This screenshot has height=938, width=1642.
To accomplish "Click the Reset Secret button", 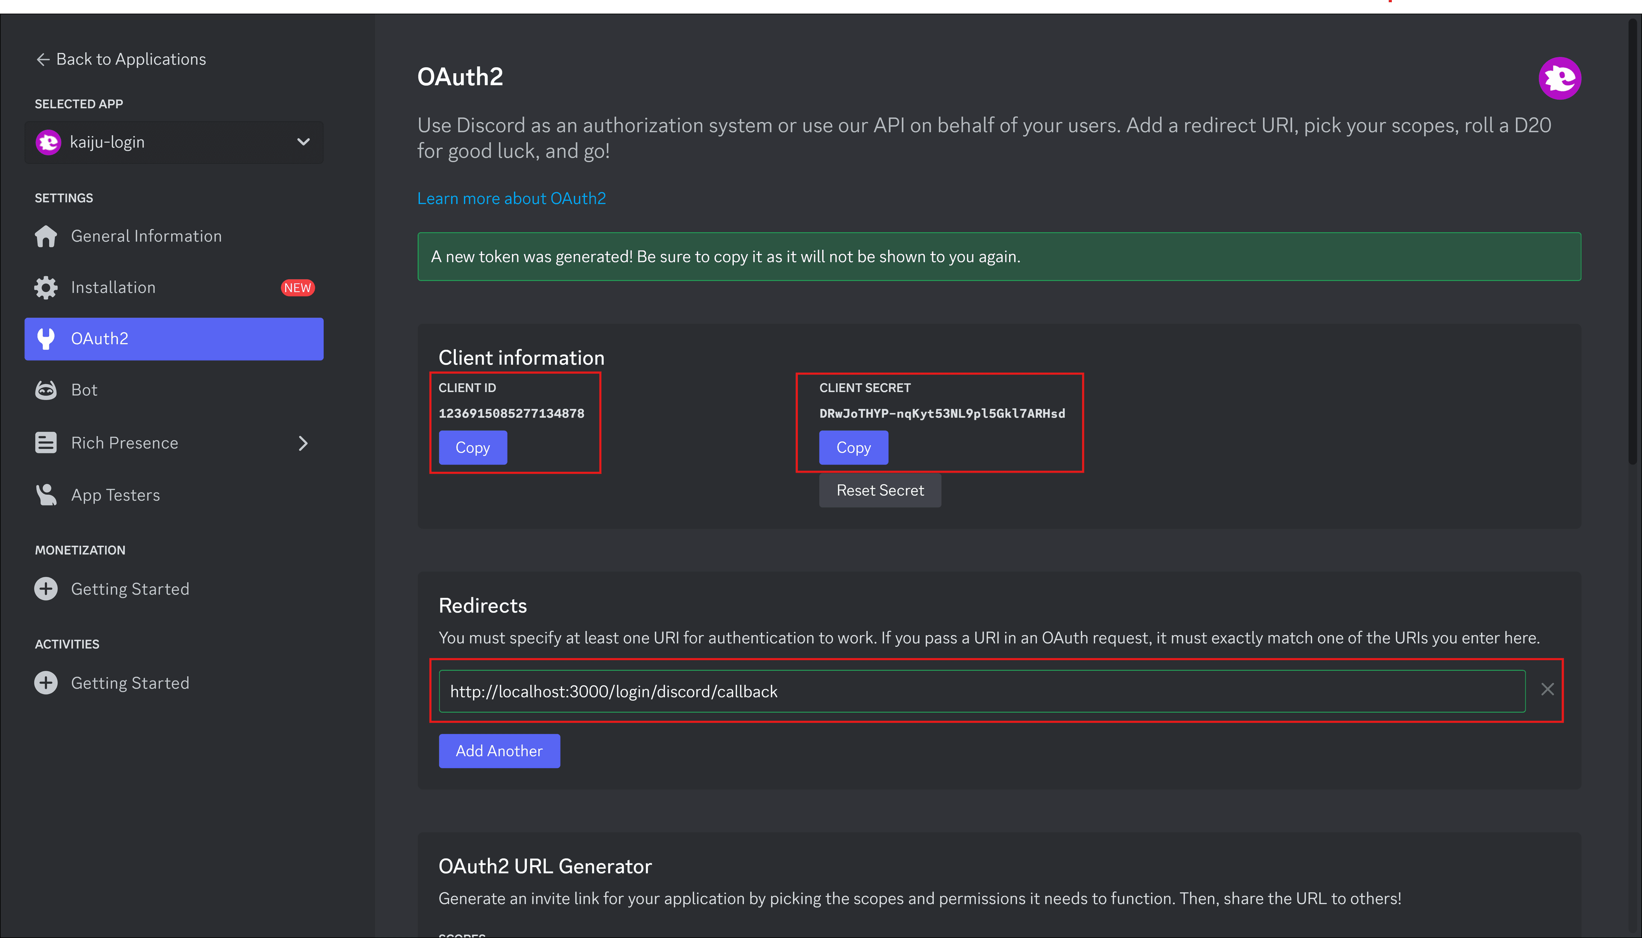I will (x=880, y=491).
